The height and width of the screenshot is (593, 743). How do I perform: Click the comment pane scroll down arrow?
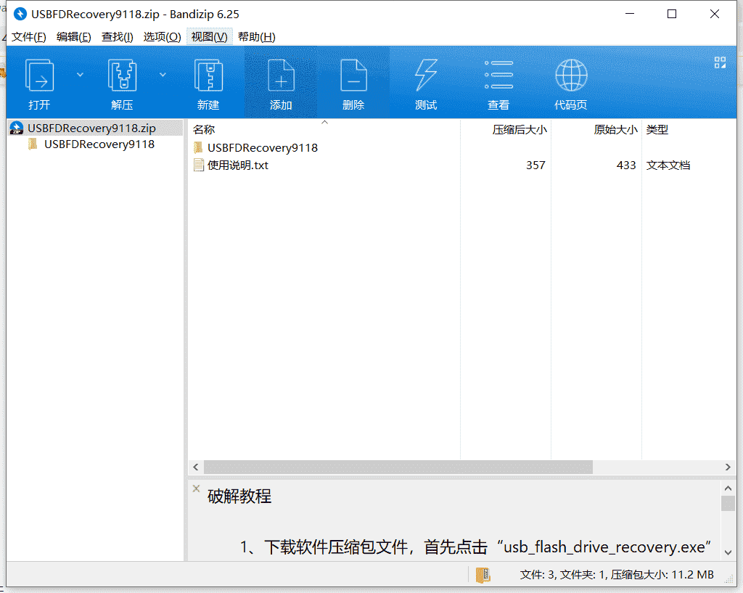(x=728, y=552)
